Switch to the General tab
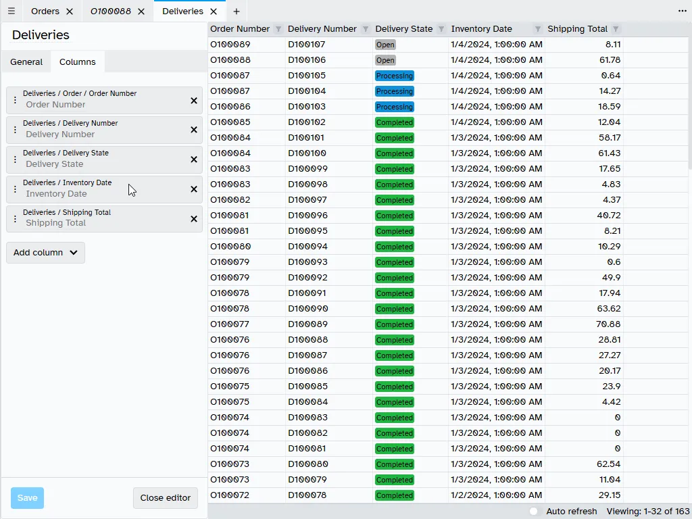Image resolution: width=692 pixels, height=519 pixels. 26,61
